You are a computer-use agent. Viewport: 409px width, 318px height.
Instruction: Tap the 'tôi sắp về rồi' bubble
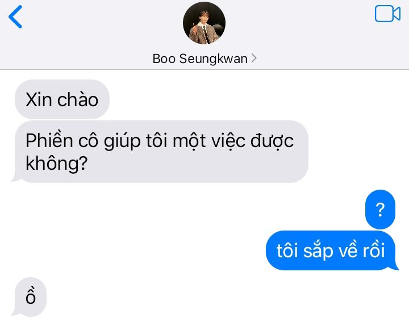(x=332, y=250)
